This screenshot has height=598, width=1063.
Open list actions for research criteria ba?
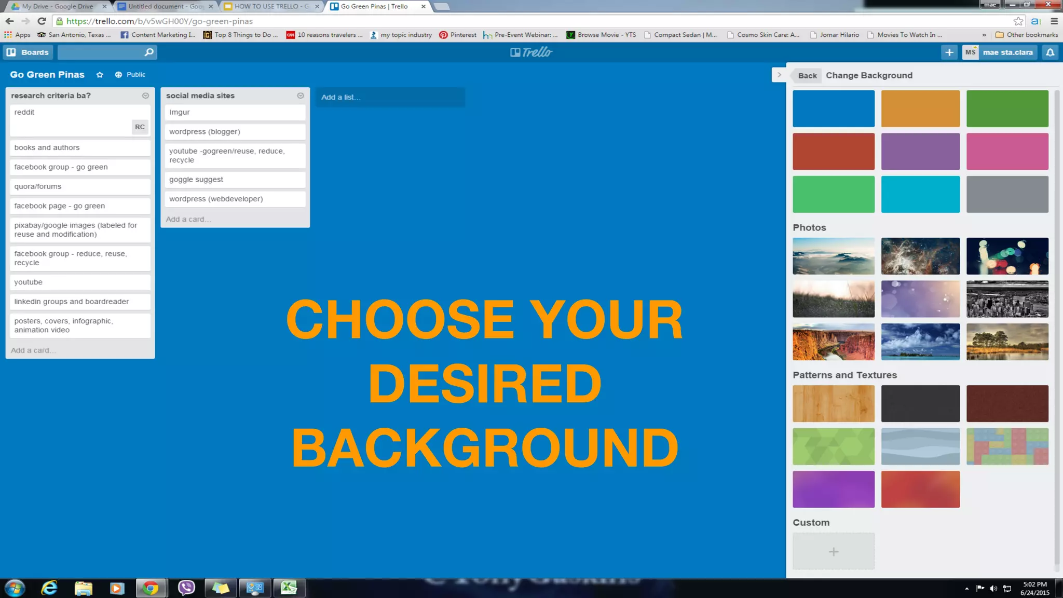click(x=145, y=96)
